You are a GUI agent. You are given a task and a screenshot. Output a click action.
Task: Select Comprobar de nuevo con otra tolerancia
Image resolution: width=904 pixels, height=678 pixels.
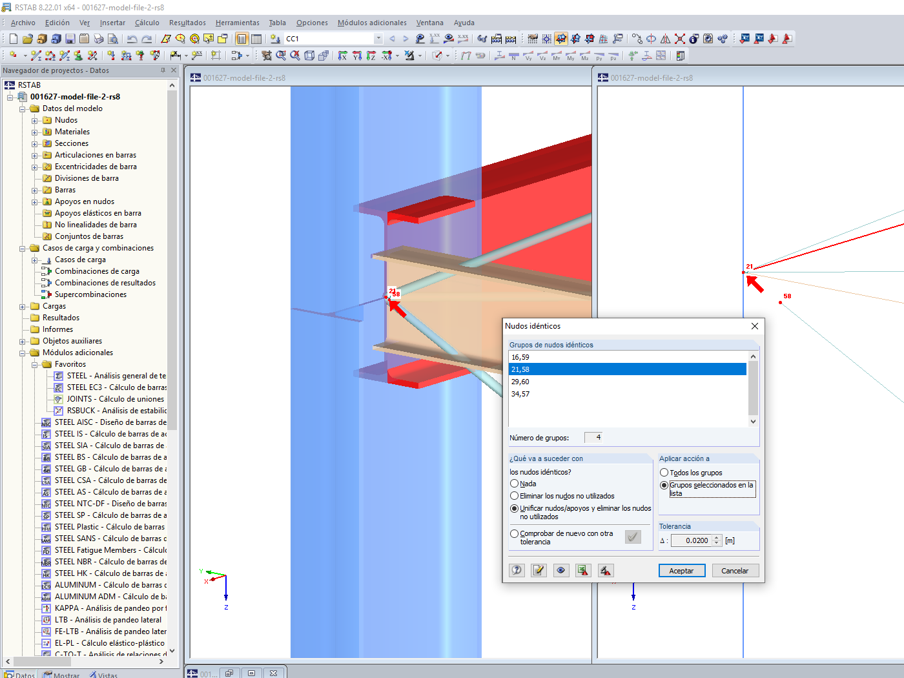click(515, 533)
